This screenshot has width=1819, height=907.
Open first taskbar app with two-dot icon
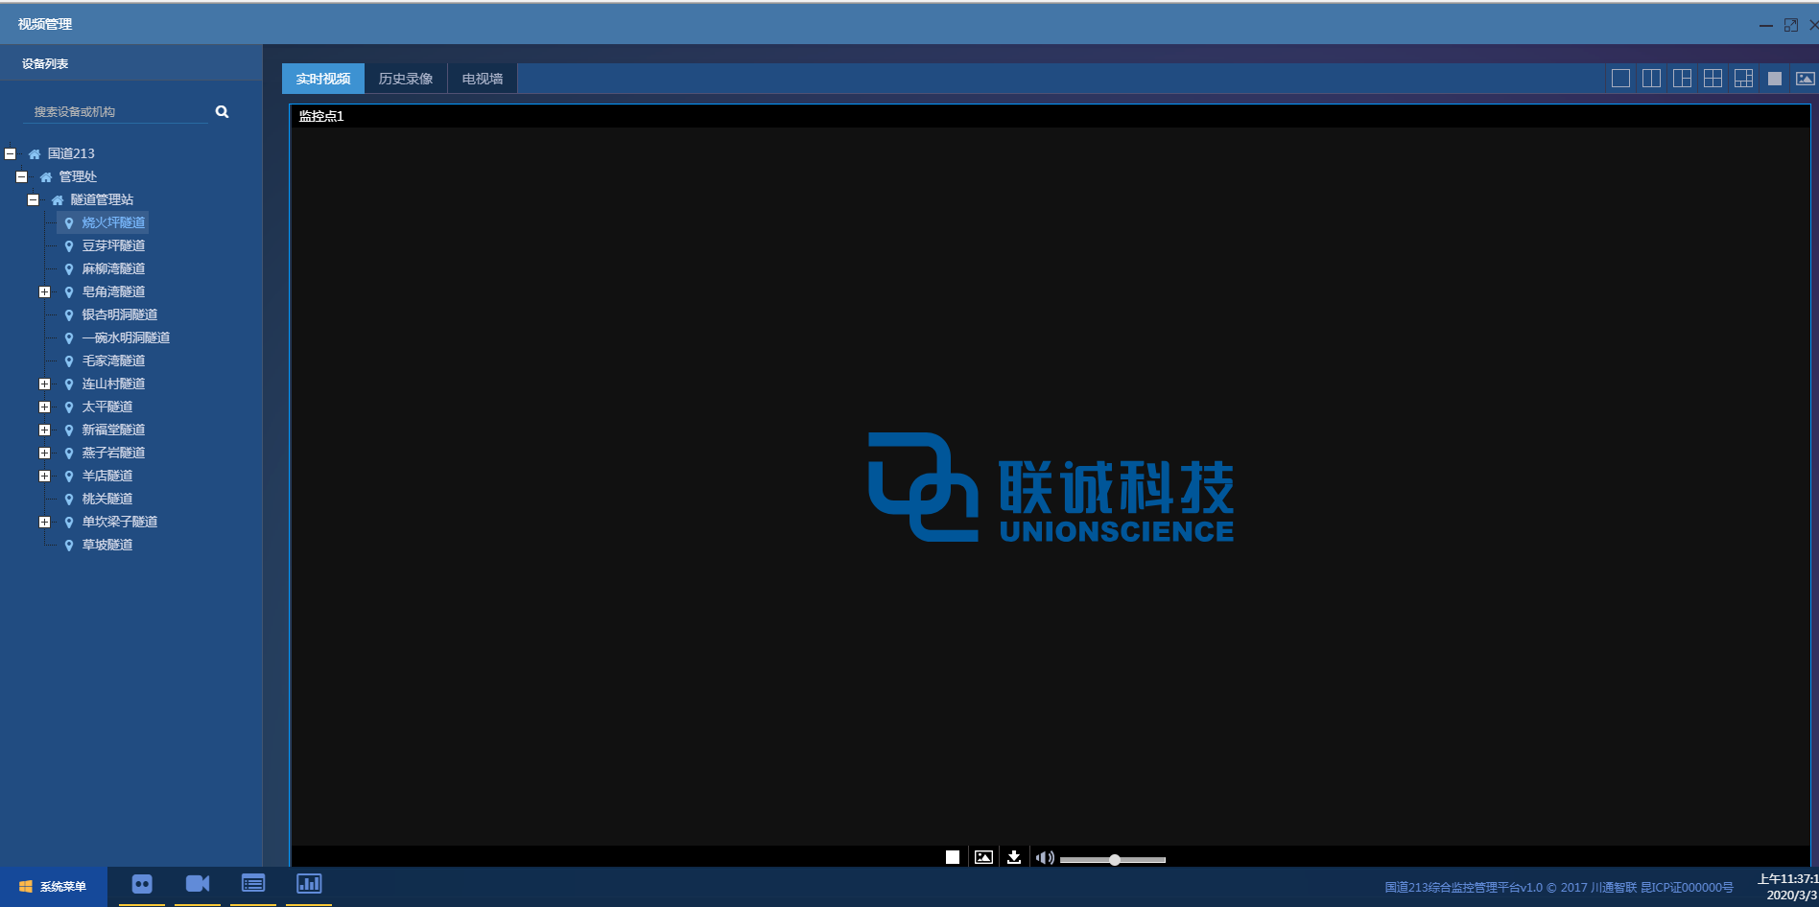(x=142, y=884)
